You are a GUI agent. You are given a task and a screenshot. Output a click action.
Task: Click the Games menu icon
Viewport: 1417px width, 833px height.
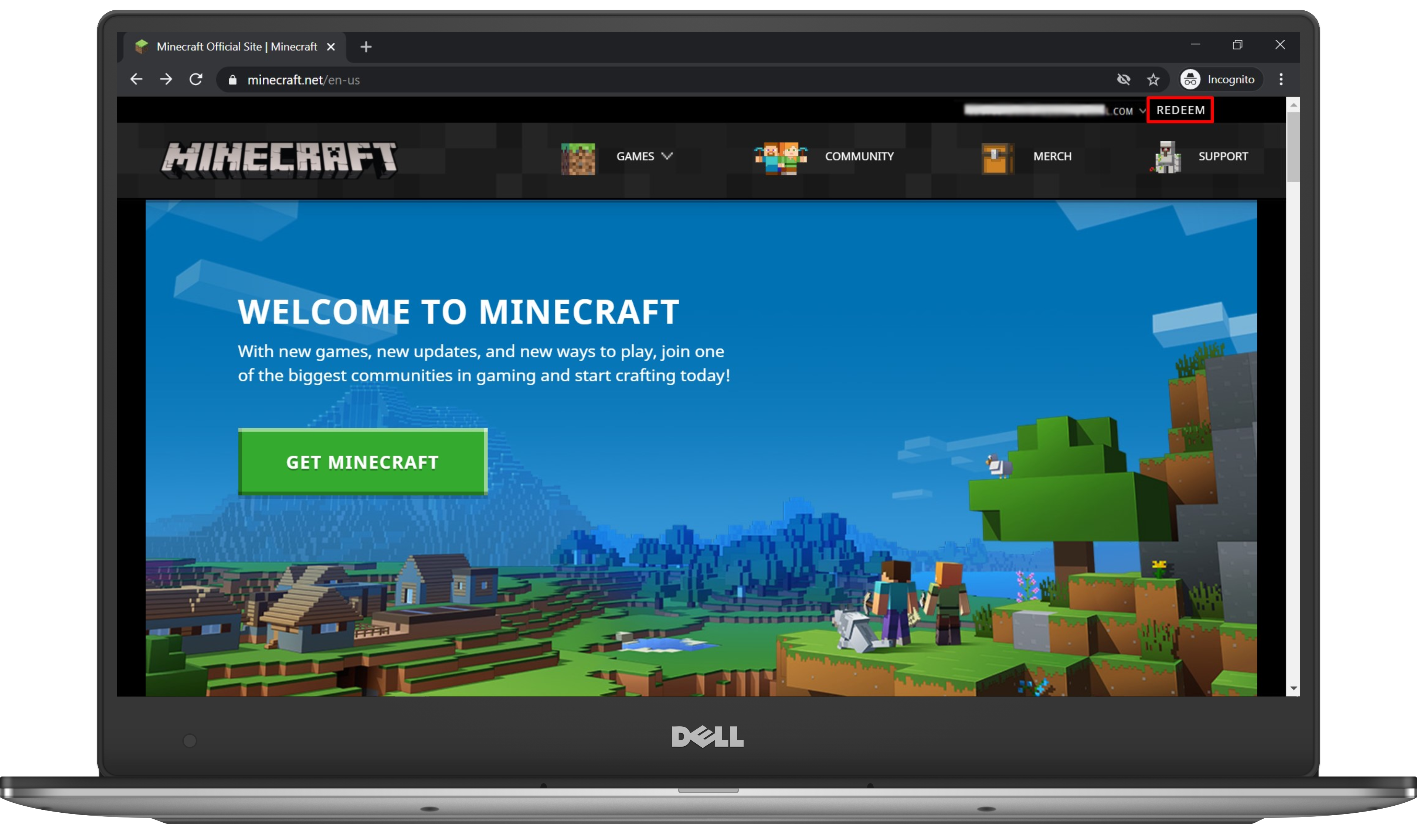(578, 156)
